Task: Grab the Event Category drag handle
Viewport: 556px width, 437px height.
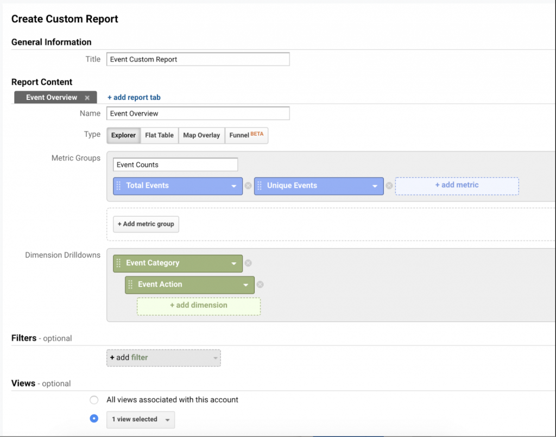Action: coord(119,263)
